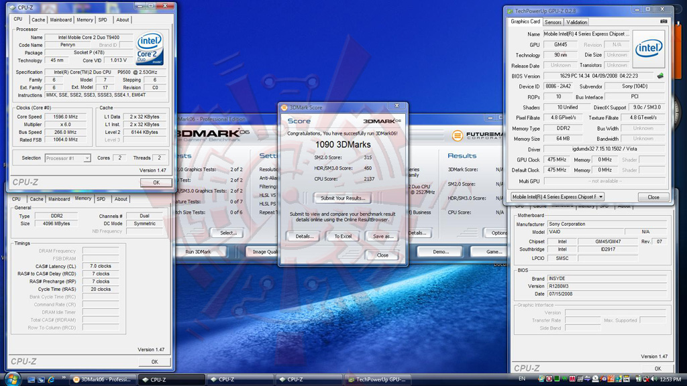Click Submit Your Results button
This screenshot has height=386, width=687.
343,198
